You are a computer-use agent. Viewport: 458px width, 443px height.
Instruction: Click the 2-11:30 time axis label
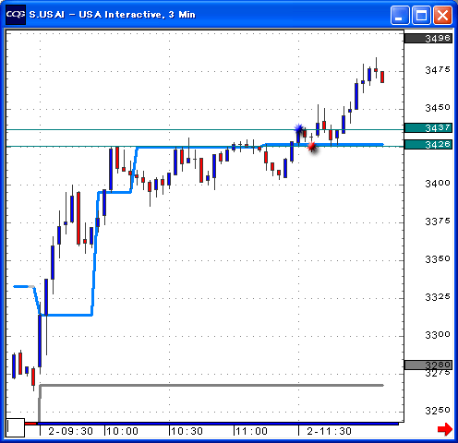coord(329,431)
